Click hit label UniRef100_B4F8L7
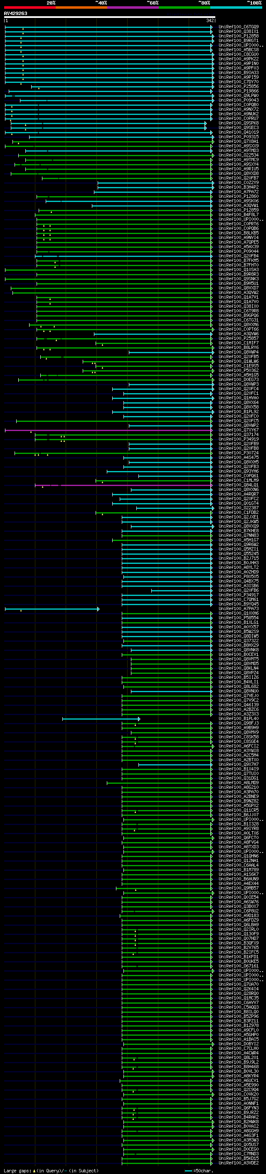266x1174 pixels. 239,214
